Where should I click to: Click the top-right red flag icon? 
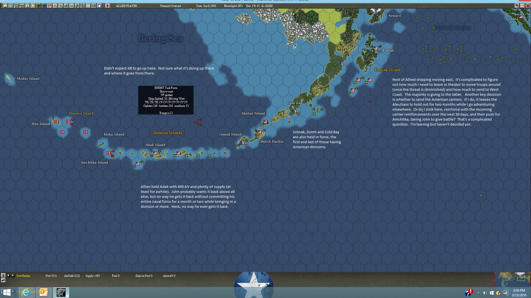[517, 6]
